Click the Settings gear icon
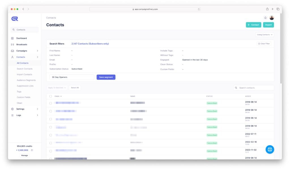Screen dimensions: 290x170 (x=12, y=109)
